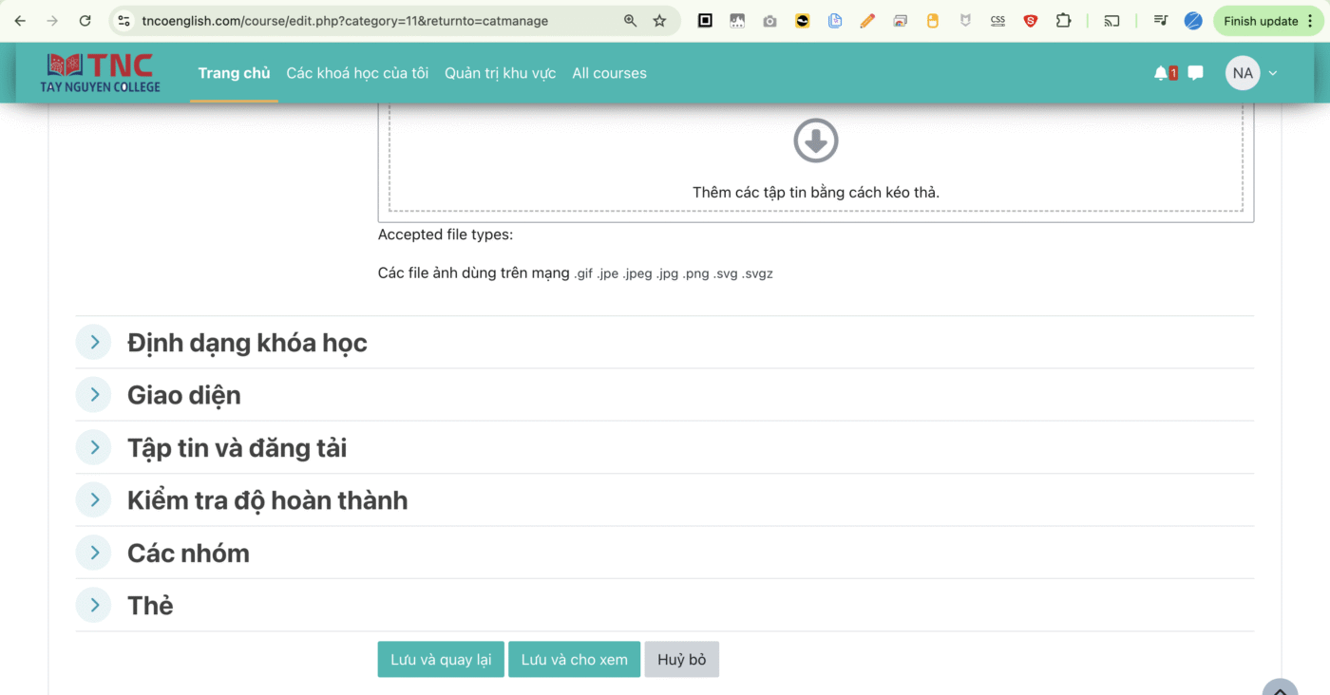Click the scroll-to-top arrow button
This screenshot has width=1330, height=695.
pyautogui.click(x=1279, y=688)
